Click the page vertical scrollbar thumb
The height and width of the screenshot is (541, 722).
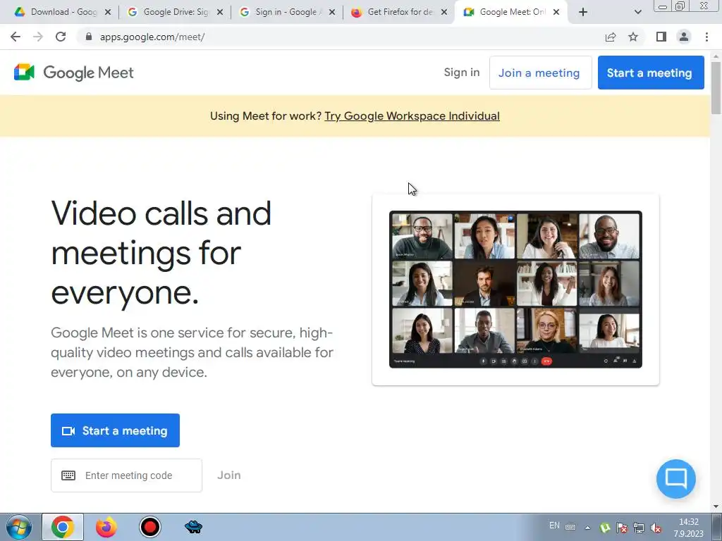[716, 87]
